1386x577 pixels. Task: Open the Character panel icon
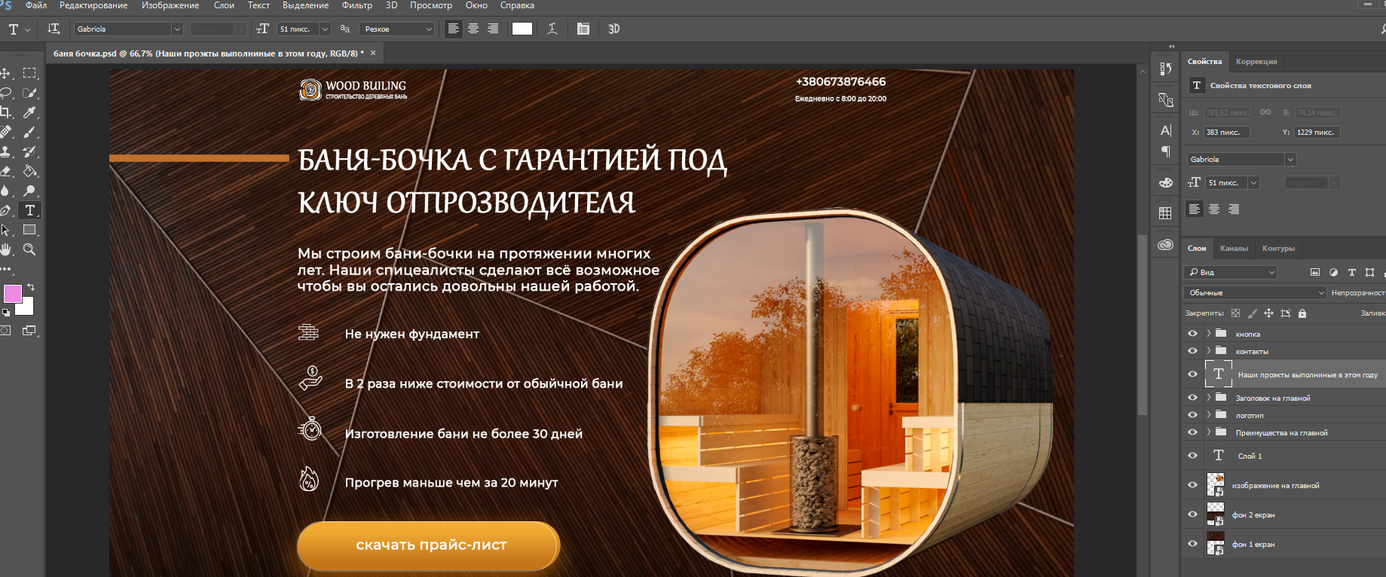click(1166, 130)
